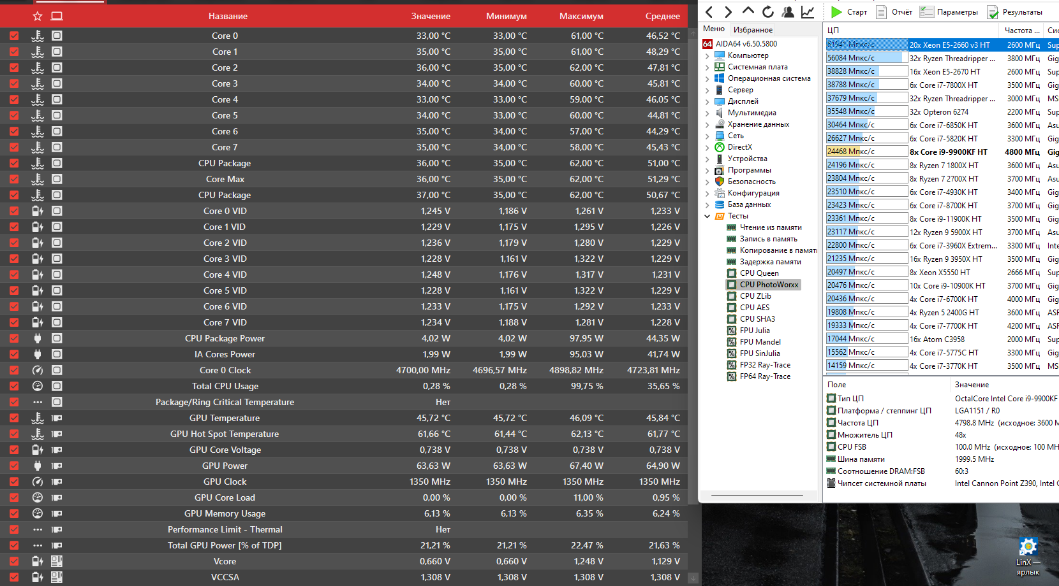This screenshot has width=1059, height=586.
Task: Expand the Устройства tree node
Action: 707,159
